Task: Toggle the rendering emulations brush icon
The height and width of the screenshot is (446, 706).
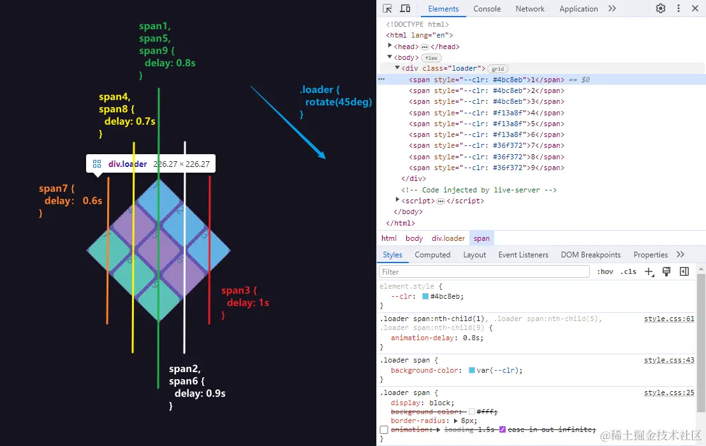Action: click(666, 271)
